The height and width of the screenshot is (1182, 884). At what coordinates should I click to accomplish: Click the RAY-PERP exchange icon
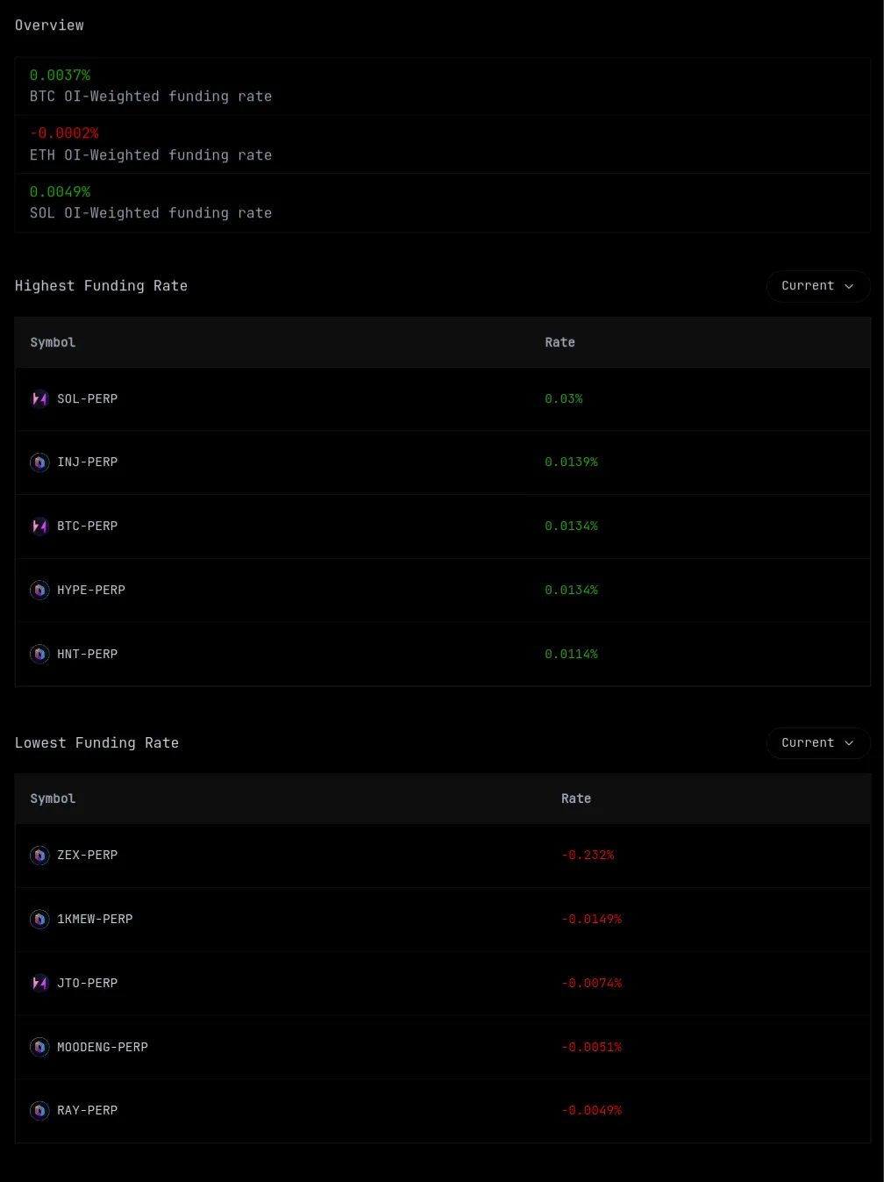39,1111
